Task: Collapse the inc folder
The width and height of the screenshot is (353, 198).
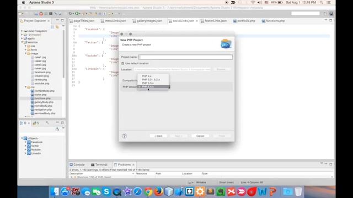Action: (x=26, y=87)
